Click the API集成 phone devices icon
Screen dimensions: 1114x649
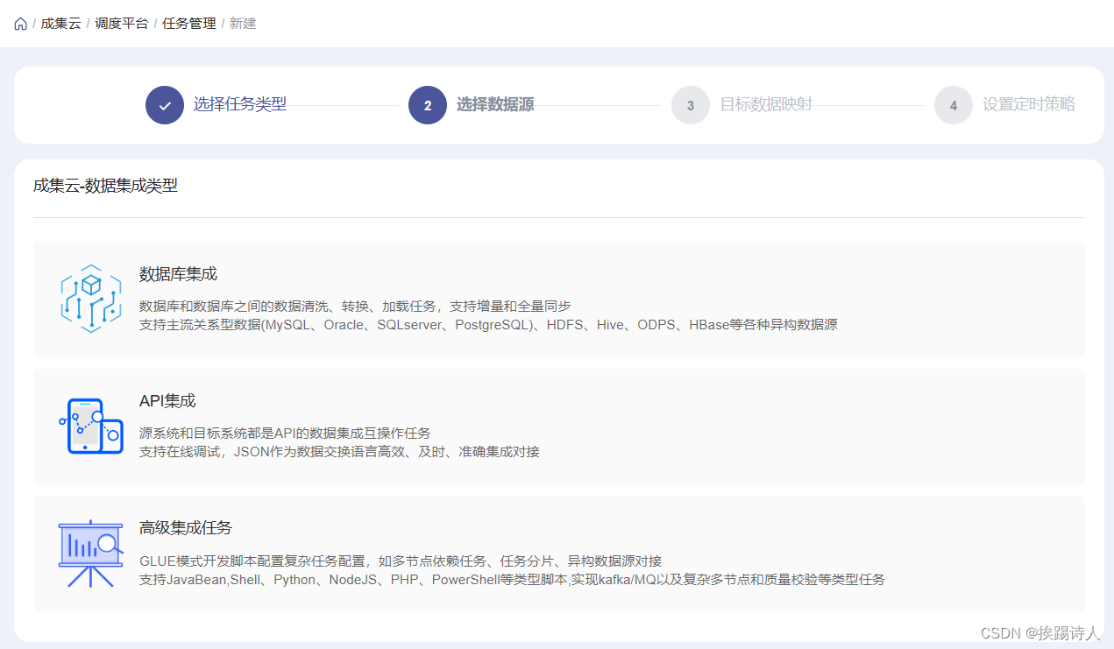coord(91,427)
